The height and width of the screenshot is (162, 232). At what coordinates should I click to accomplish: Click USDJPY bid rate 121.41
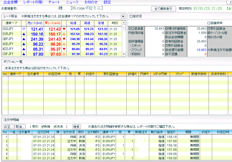(37, 29)
